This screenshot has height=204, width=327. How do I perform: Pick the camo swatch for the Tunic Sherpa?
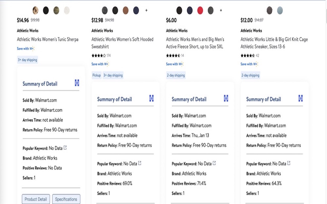pos(56,10)
